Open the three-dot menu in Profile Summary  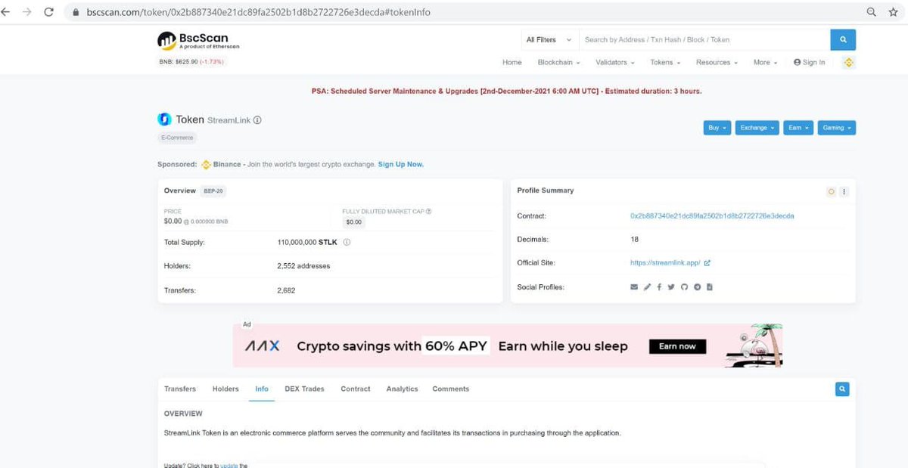844,191
